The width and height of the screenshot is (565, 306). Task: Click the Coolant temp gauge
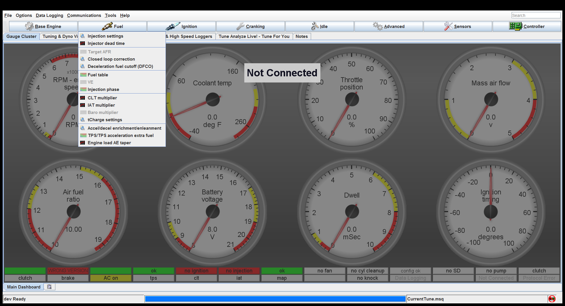tap(213, 100)
